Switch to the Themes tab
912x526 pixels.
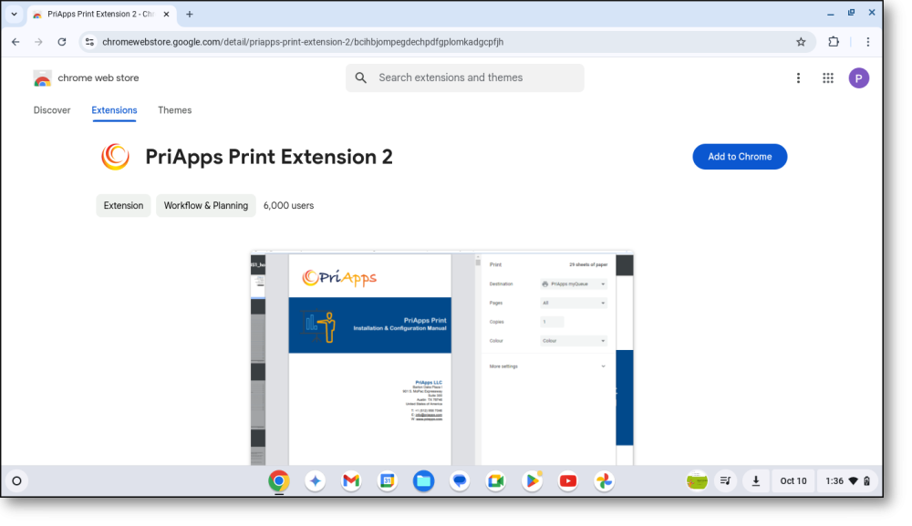click(x=174, y=110)
